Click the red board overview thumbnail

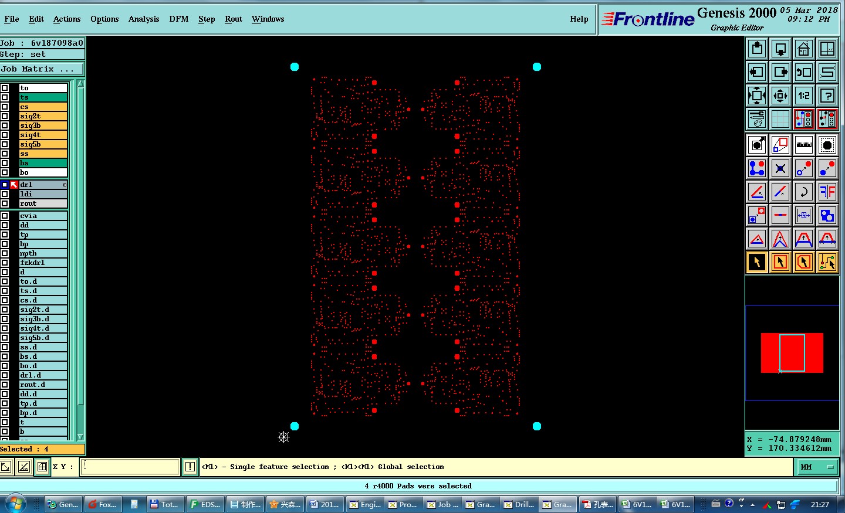pos(792,353)
